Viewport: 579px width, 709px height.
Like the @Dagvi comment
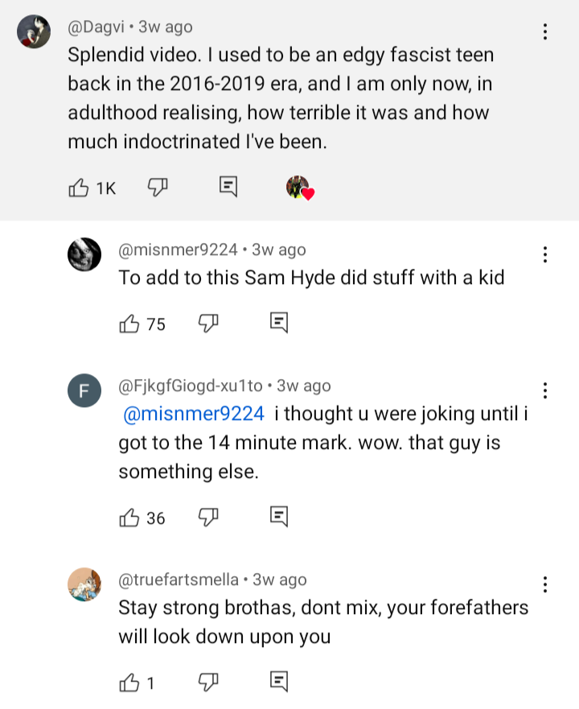coord(79,188)
